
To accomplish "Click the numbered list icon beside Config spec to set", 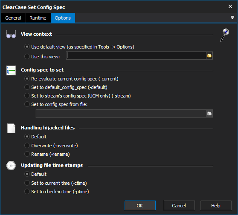I will pyautogui.click(x=11, y=70).
